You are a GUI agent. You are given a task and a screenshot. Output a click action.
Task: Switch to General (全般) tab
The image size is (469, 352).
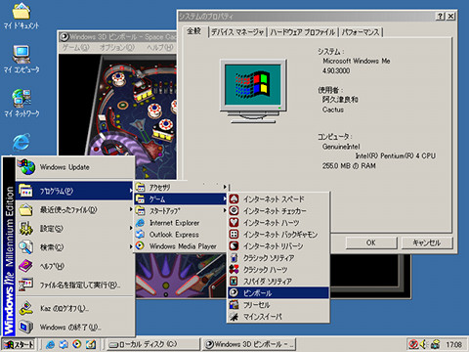(194, 31)
